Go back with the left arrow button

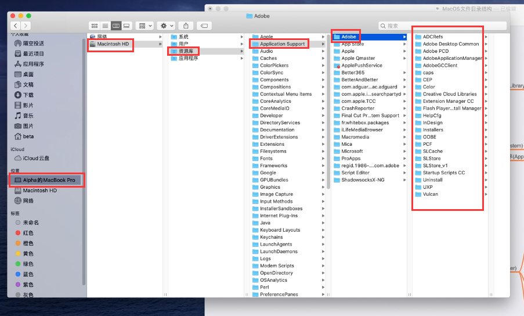[15, 26]
